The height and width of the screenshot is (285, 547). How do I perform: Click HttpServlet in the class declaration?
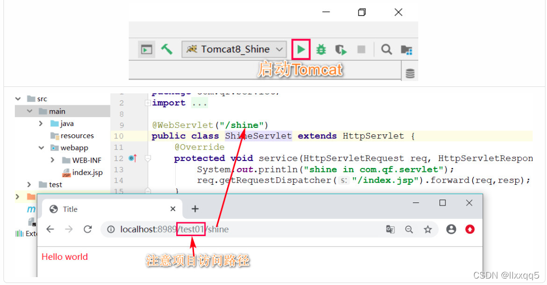pos(373,136)
